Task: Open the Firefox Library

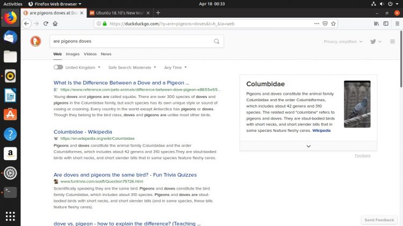Action: point(377,24)
